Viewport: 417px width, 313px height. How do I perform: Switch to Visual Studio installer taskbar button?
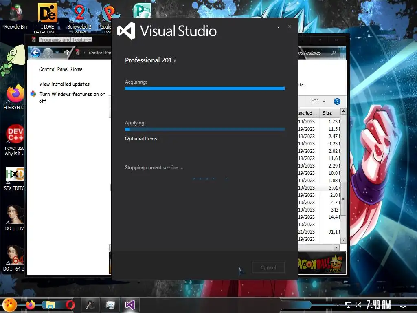(130, 305)
